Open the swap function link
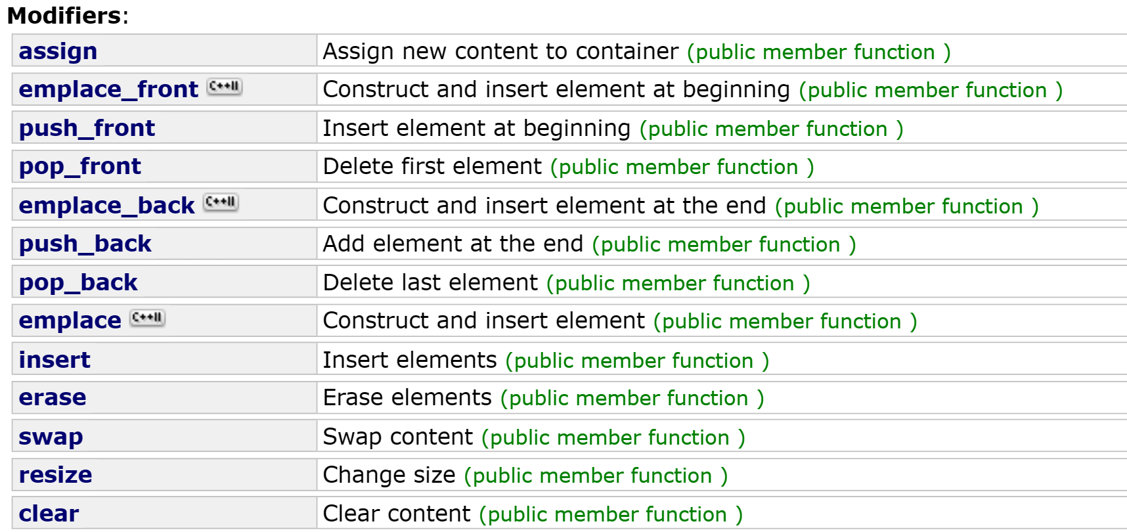The height and width of the screenshot is (532, 1127). click(51, 437)
